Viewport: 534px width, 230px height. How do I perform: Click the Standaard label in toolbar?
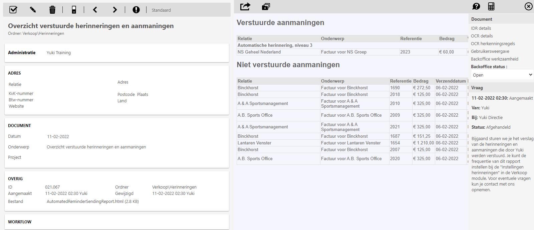[x=161, y=10]
